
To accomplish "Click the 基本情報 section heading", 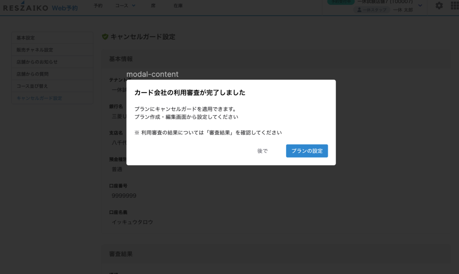I will (x=121, y=59).
